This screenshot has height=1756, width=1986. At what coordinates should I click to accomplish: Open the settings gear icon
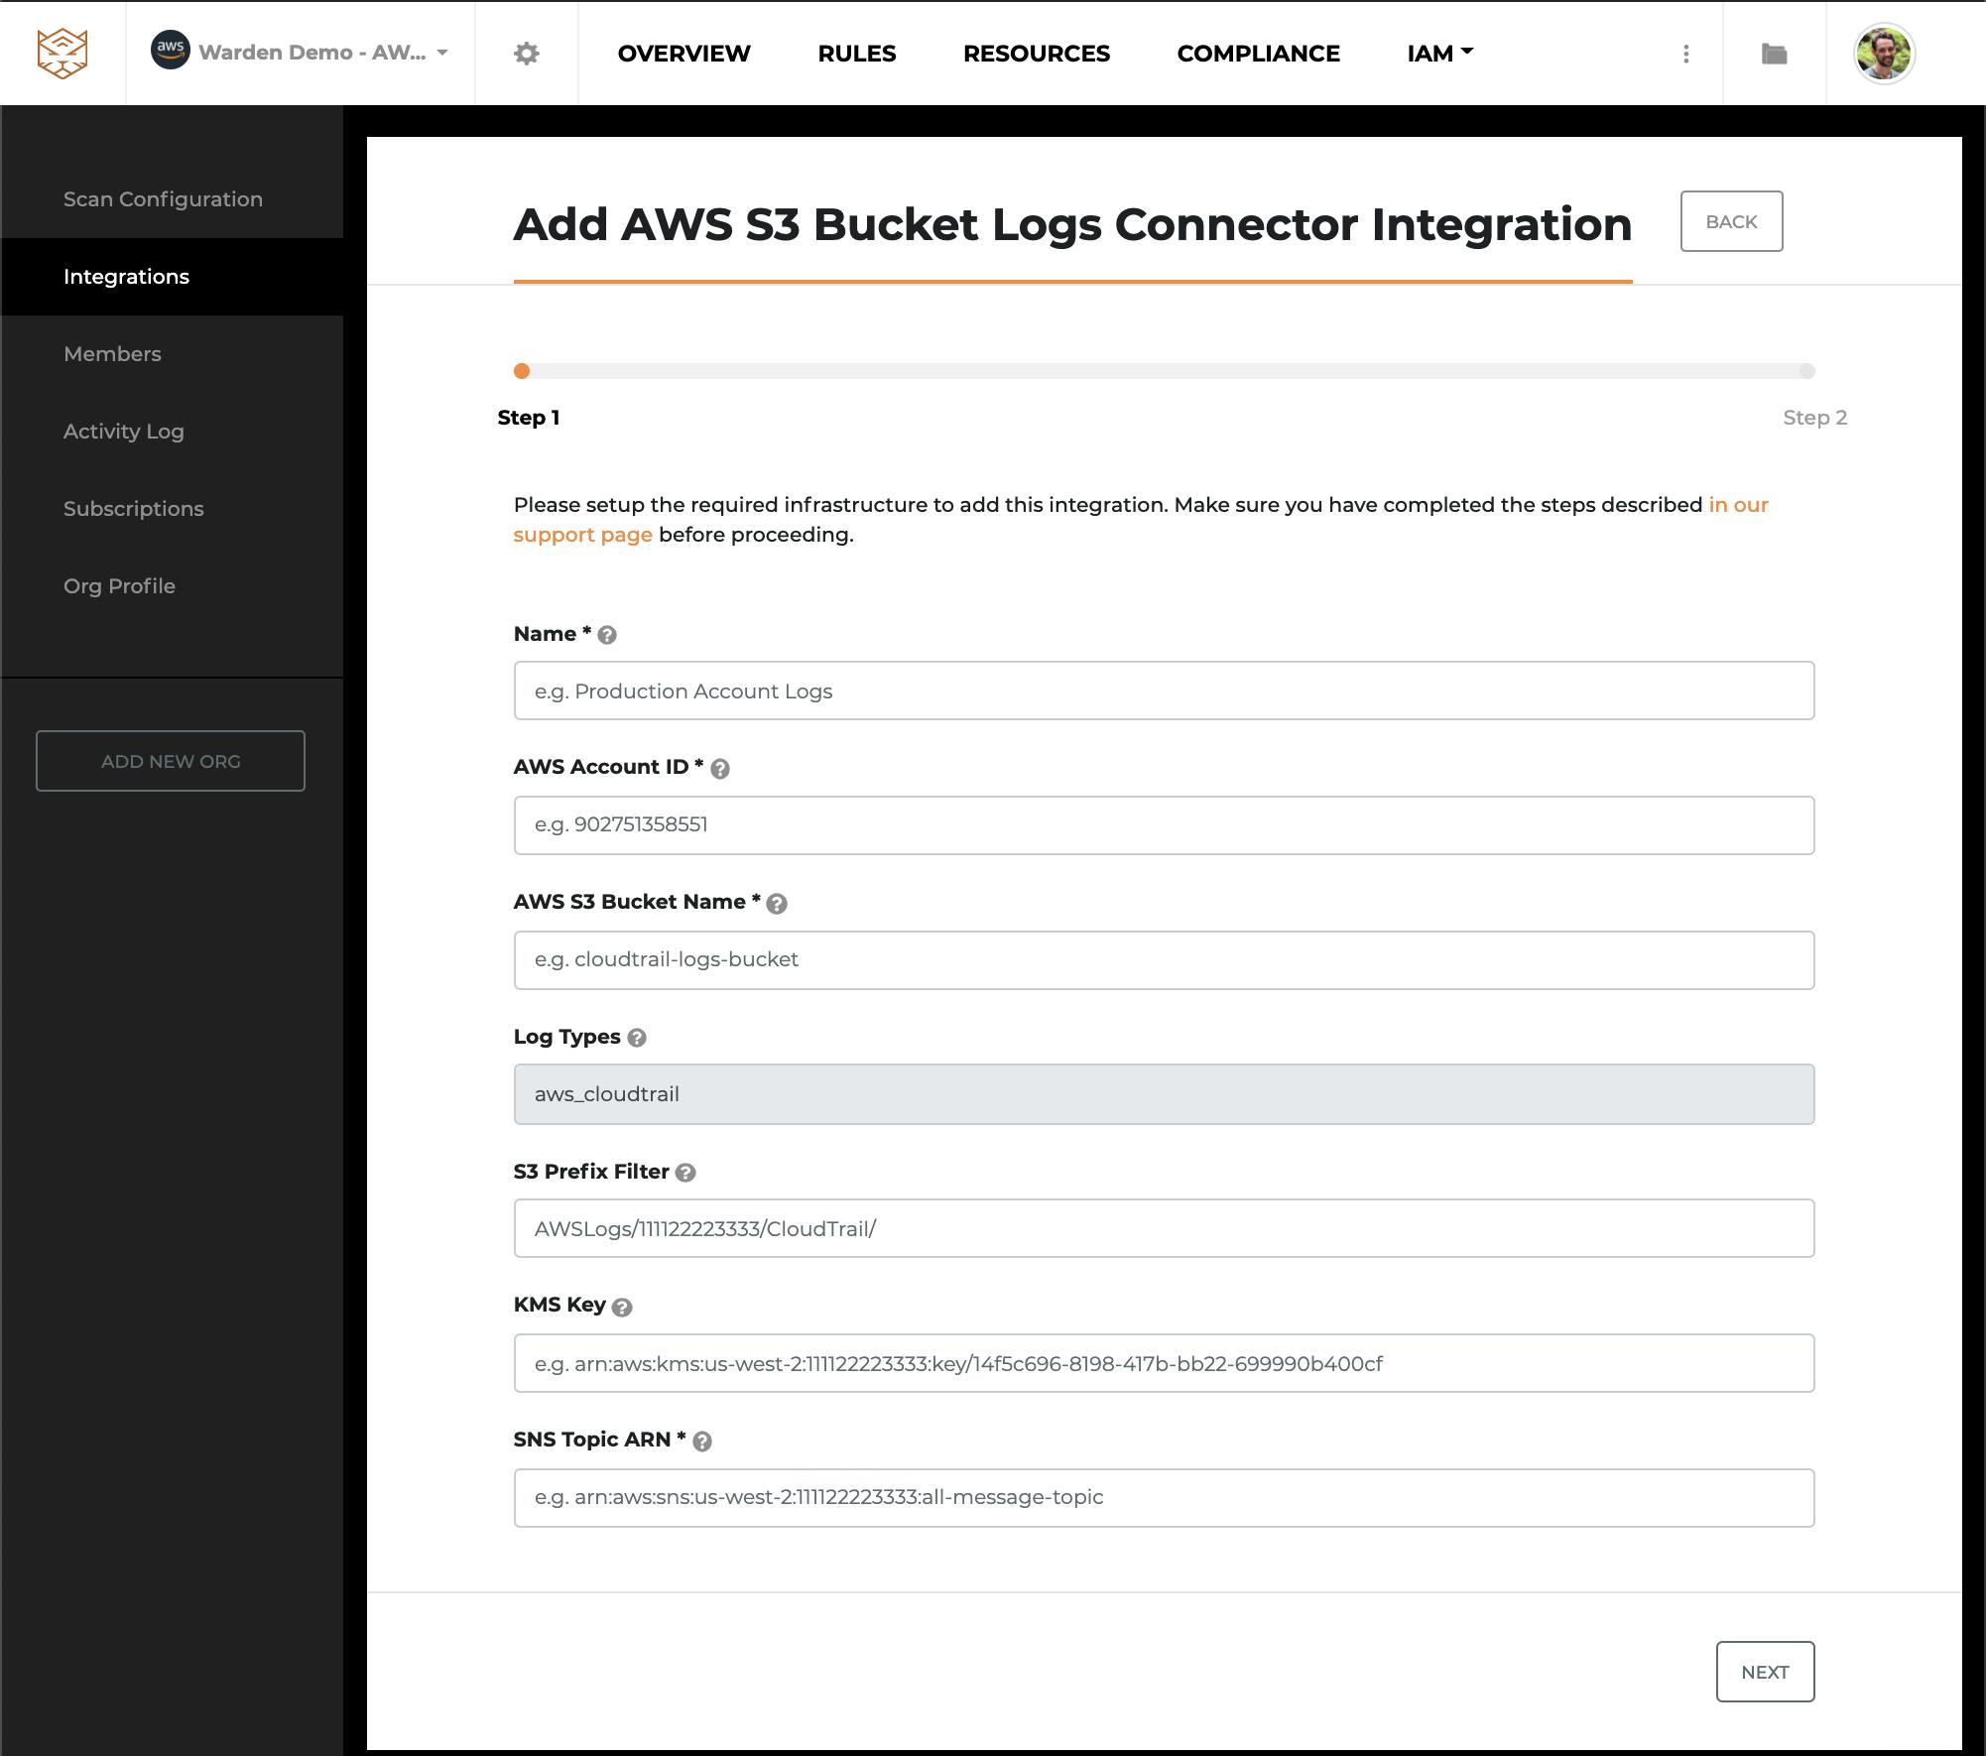tap(527, 53)
